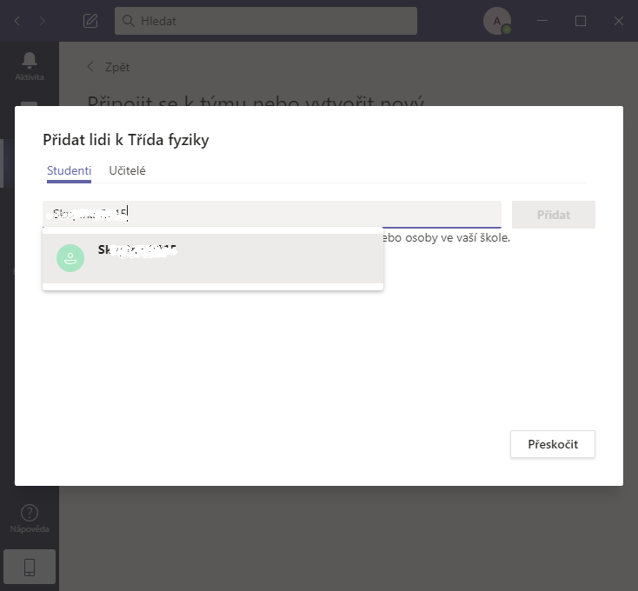Screen dimensions: 638x591
Task: Close the Teams window
Action: pyautogui.click(x=619, y=21)
